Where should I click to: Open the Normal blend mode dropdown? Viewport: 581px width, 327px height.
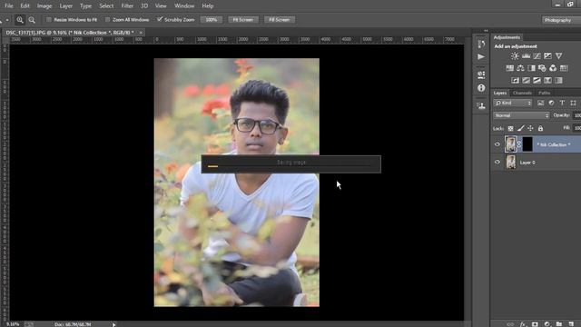point(521,115)
